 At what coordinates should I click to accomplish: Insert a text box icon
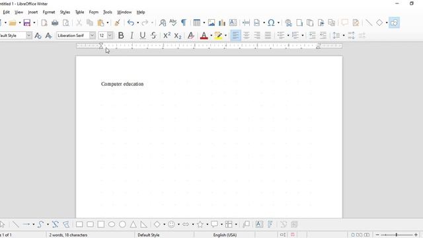[x=233, y=22]
